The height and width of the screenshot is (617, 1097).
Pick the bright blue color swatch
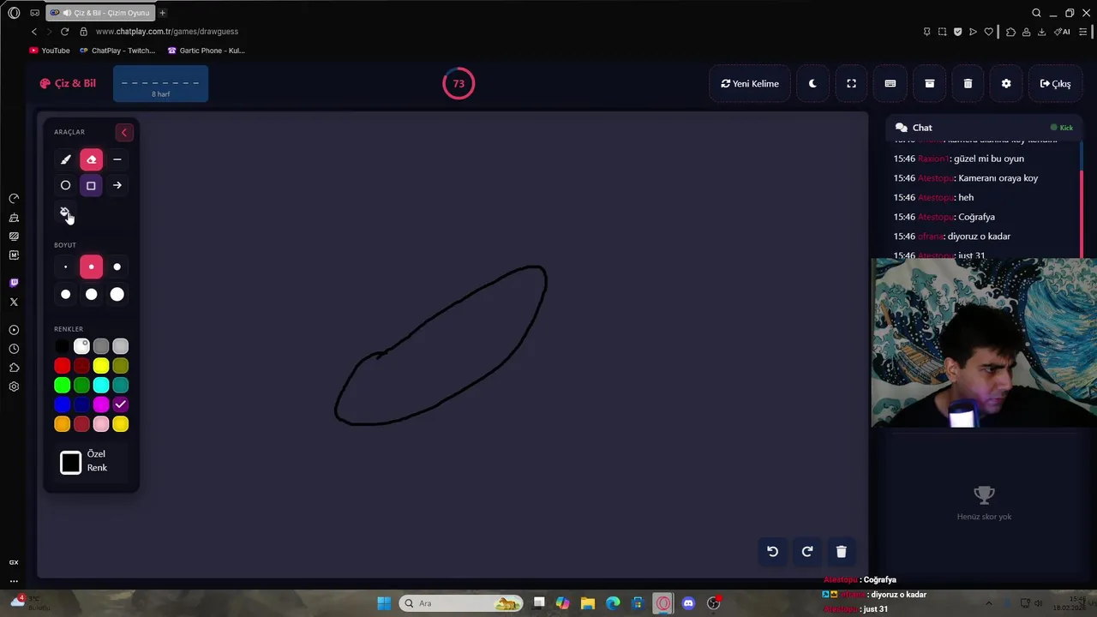pyautogui.click(x=62, y=404)
